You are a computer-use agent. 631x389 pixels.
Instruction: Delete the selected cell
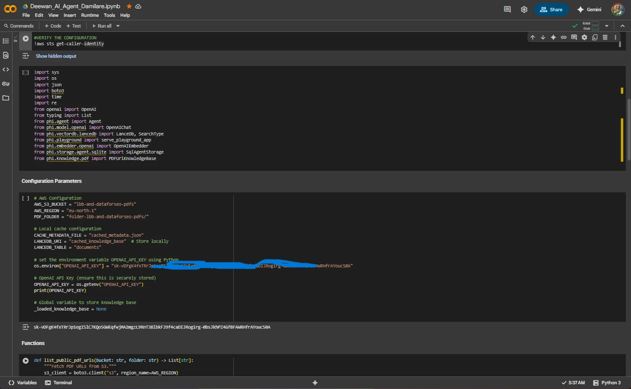click(605, 38)
